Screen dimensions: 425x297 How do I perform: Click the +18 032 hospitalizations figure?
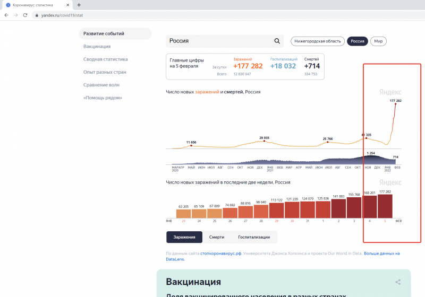coord(283,66)
